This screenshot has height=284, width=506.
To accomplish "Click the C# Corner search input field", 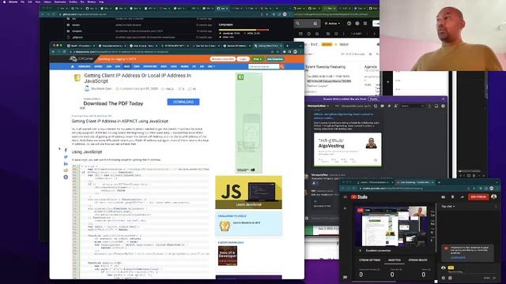I will (263, 66).
